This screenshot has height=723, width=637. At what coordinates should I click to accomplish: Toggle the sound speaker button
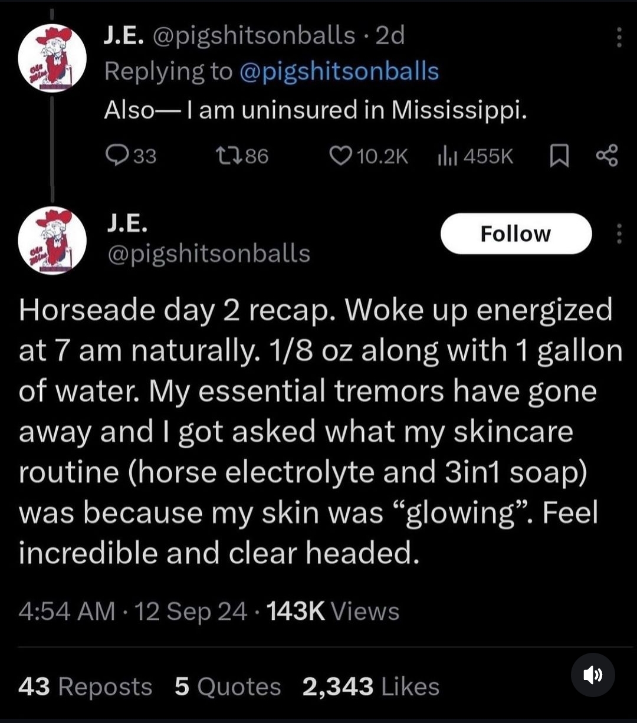pos(593,675)
